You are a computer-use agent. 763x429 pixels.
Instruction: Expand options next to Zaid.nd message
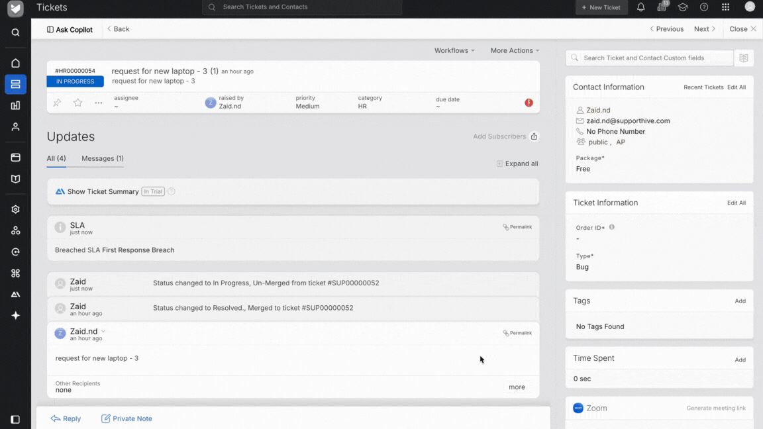[103, 331]
